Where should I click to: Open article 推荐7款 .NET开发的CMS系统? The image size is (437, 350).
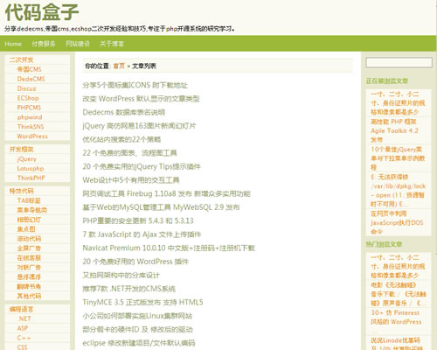[x=128, y=289]
